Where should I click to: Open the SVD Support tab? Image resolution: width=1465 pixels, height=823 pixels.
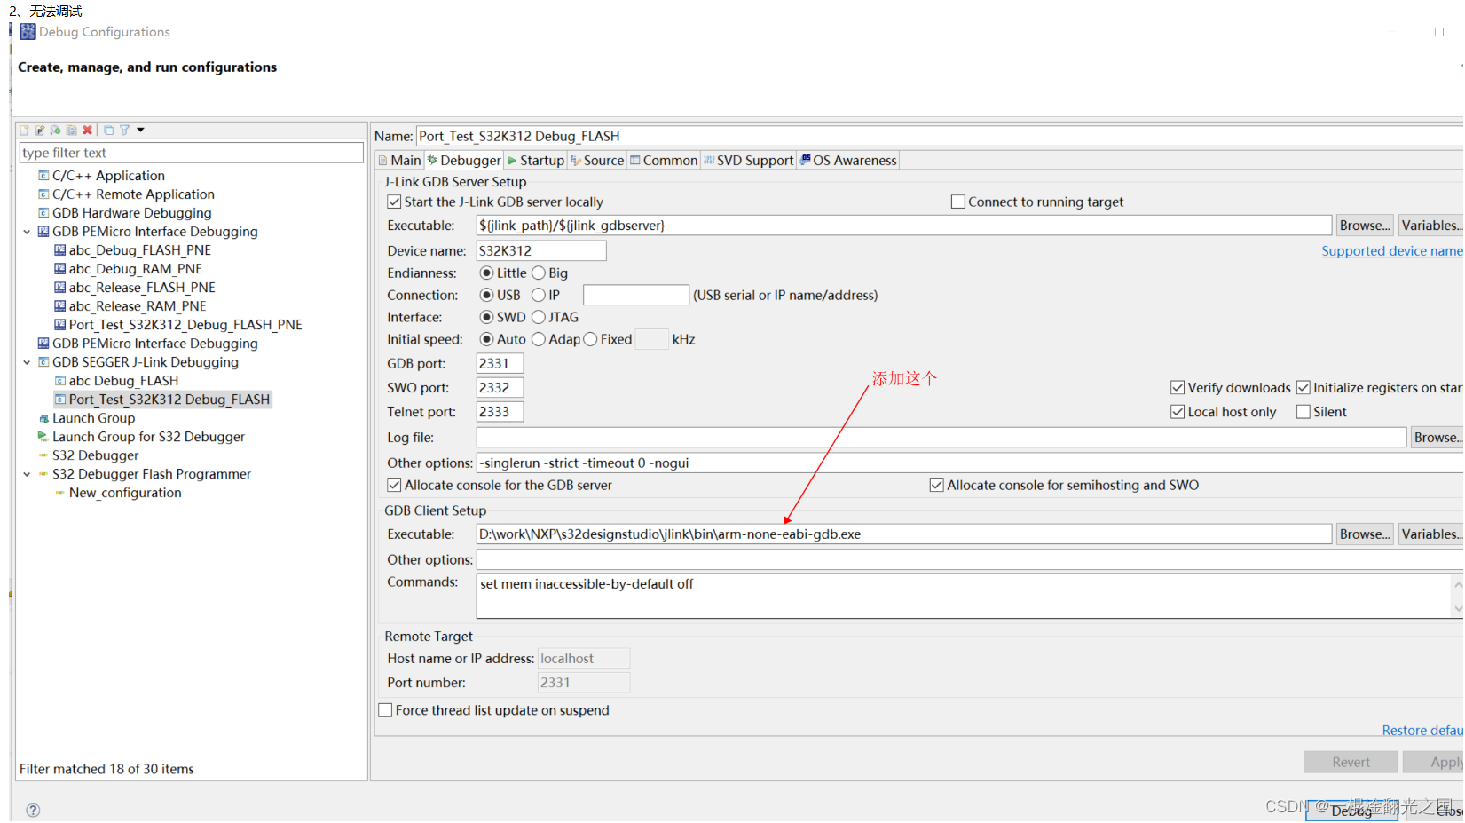[749, 161]
